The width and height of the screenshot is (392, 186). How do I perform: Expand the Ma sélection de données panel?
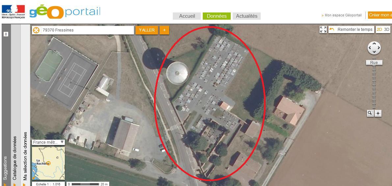pos(25,156)
